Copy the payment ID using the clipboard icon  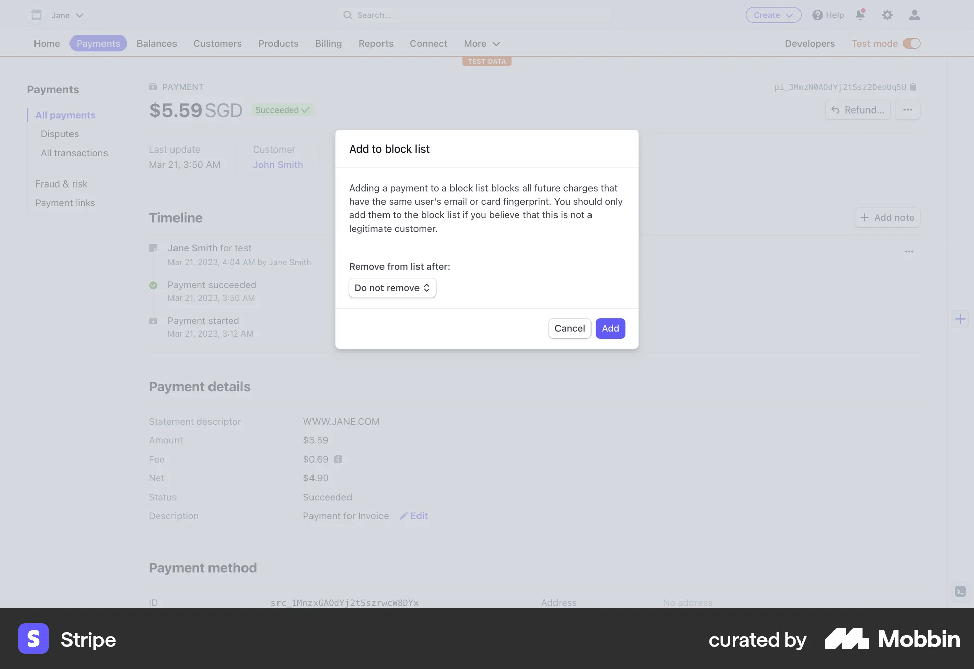coord(913,87)
